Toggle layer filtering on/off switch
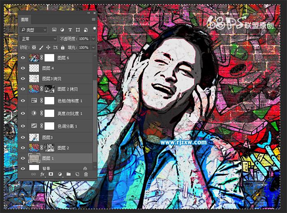The height and width of the screenshot is (213, 287). pos(94,29)
